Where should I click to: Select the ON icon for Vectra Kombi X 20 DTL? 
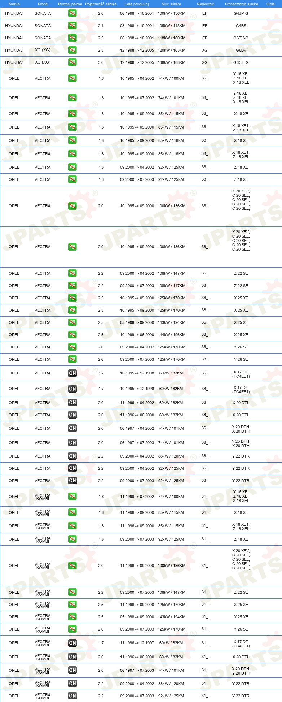72,657
